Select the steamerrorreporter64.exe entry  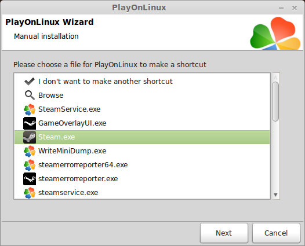click(142, 165)
